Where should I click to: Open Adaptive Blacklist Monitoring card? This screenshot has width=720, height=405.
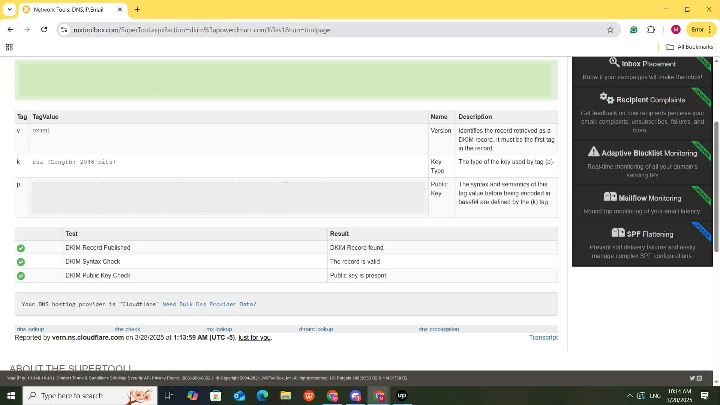pyautogui.click(x=642, y=162)
